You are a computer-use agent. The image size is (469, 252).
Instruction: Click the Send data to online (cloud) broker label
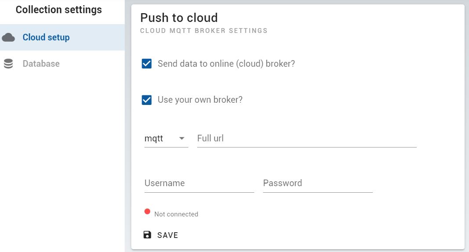click(226, 64)
